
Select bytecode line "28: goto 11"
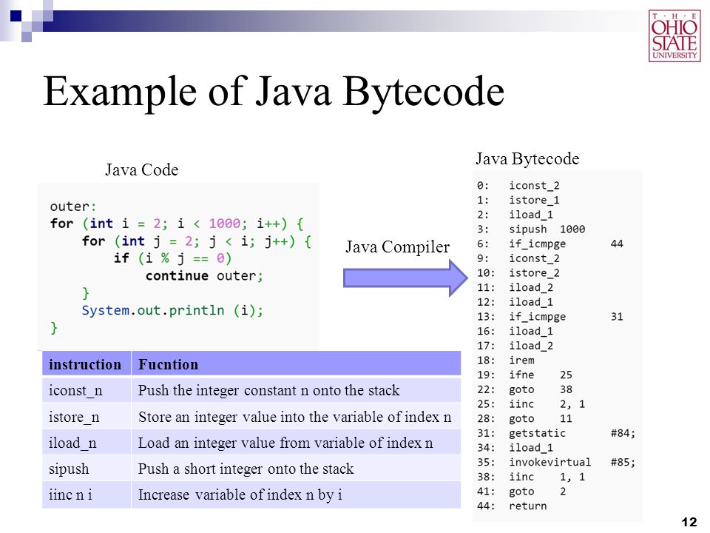point(524,418)
